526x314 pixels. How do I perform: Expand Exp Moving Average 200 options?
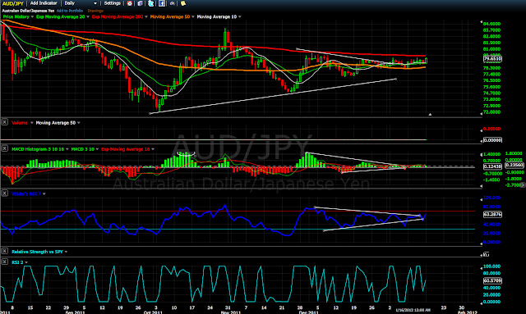[146, 16]
